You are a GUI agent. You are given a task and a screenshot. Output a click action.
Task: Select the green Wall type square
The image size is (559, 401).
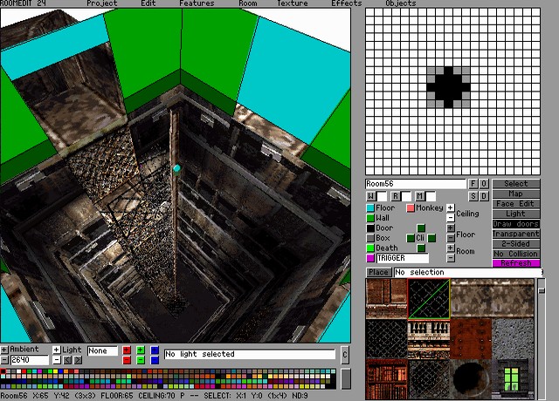click(x=370, y=218)
